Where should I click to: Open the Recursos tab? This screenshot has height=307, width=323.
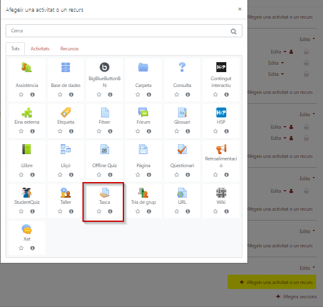(69, 48)
